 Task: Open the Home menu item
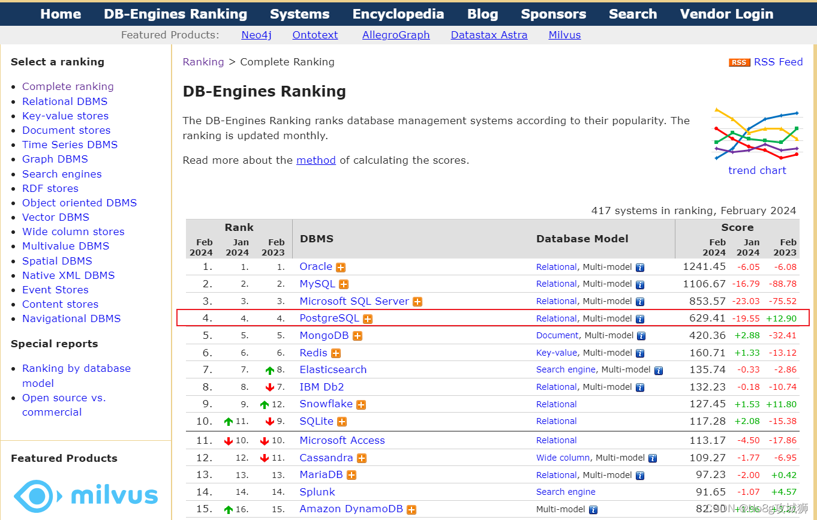[x=61, y=14]
